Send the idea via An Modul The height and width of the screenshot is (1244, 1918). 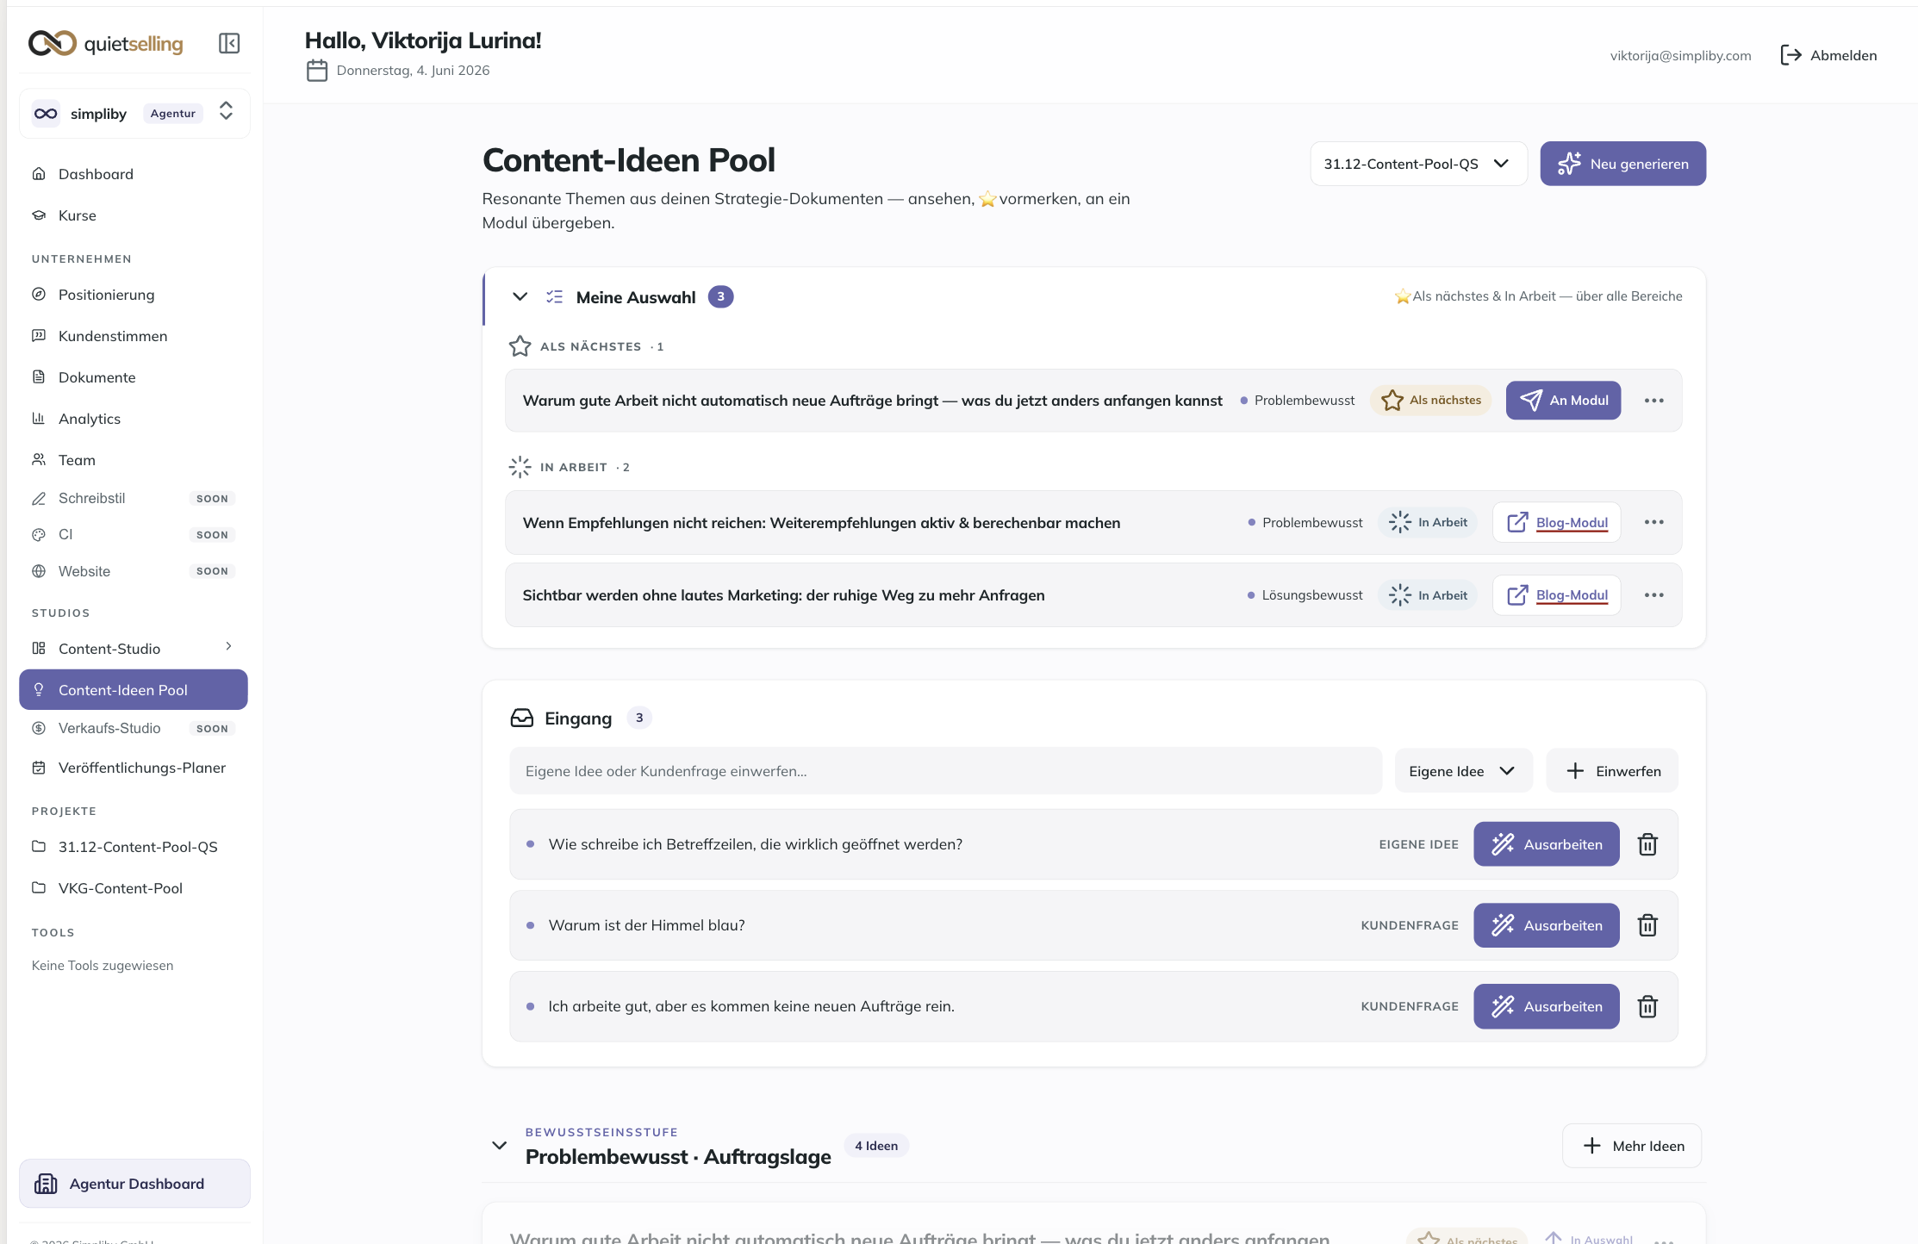pos(1563,400)
